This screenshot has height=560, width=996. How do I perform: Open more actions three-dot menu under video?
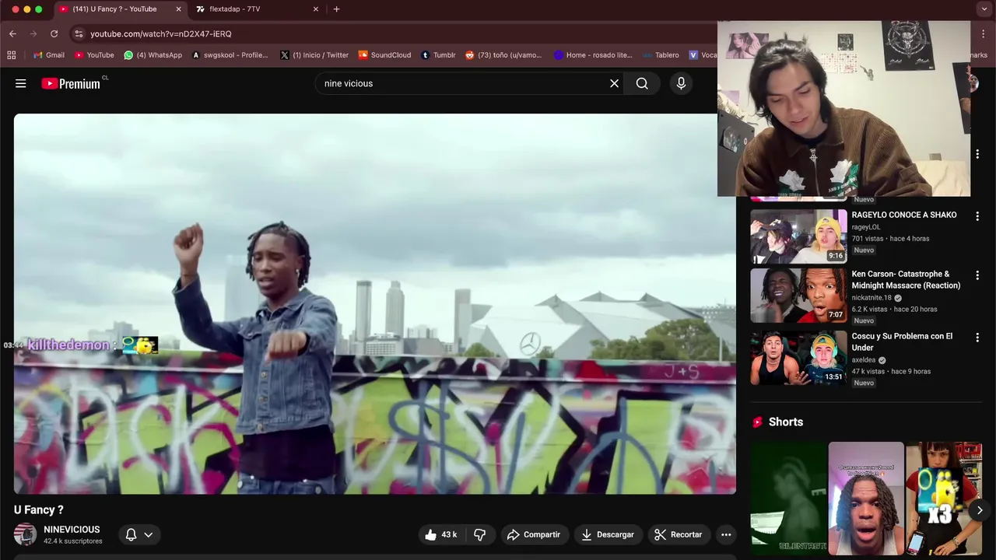(x=726, y=534)
